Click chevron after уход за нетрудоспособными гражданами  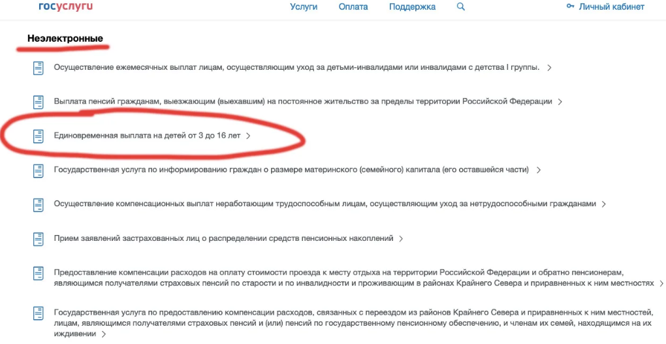[x=603, y=204]
